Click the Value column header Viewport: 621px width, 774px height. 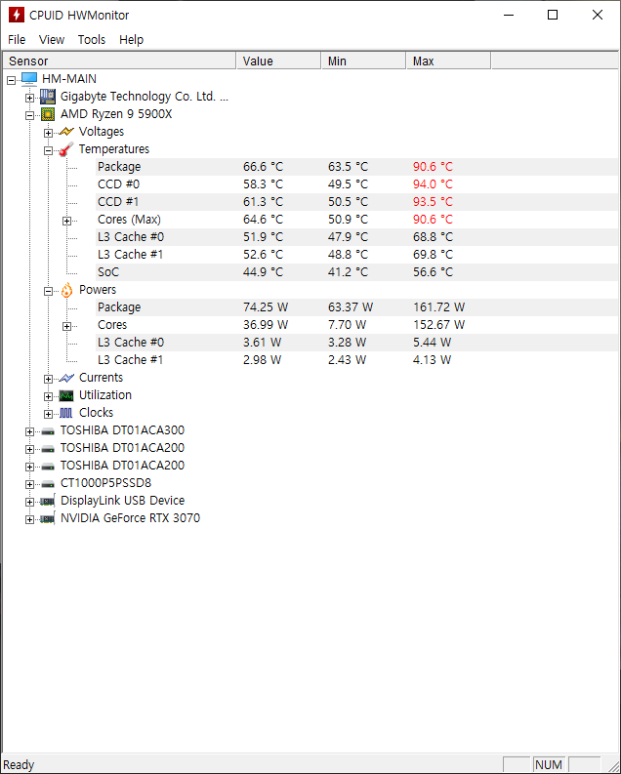278,61
